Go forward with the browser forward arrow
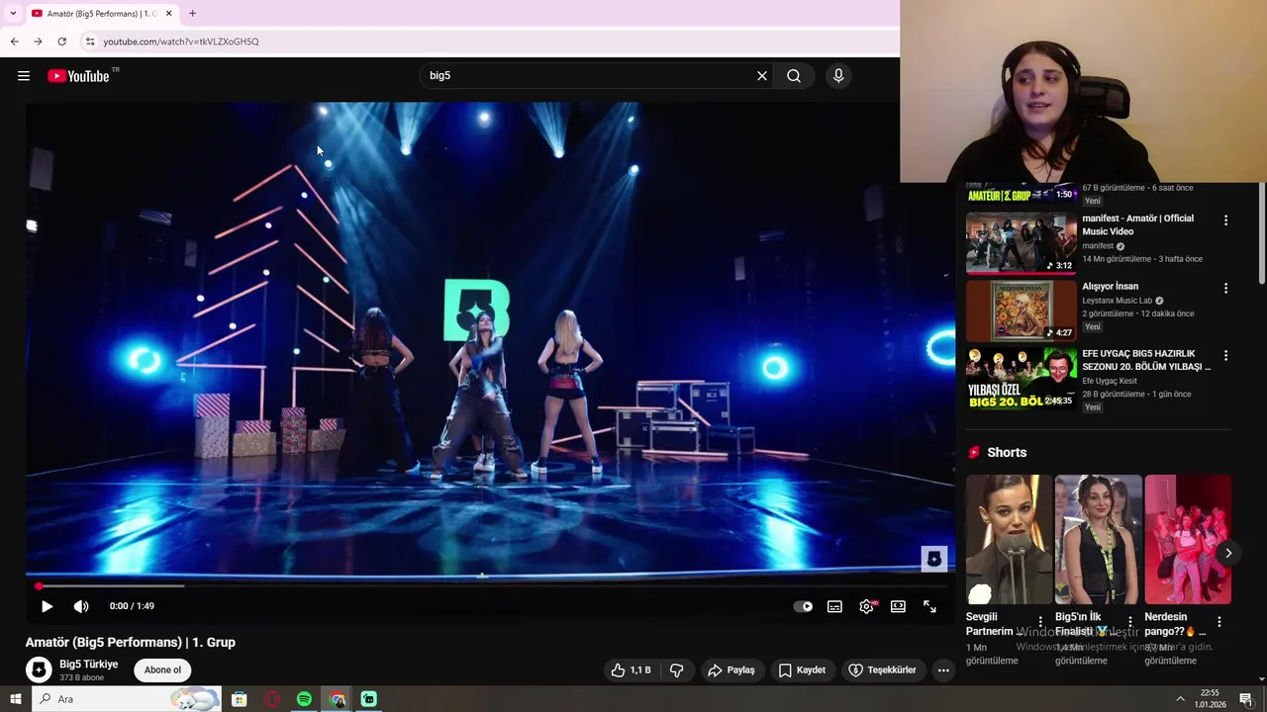1267x712 pixels. [38, 42]
